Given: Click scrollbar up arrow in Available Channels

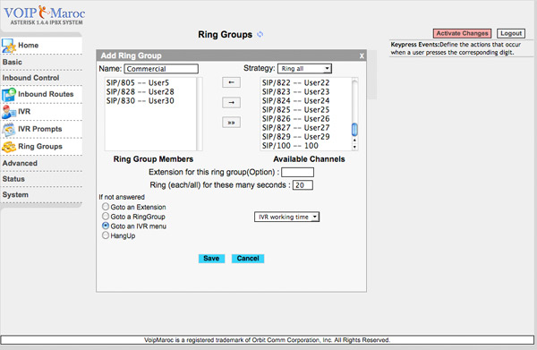Looking at the screenshot, I should pos(354,140).
